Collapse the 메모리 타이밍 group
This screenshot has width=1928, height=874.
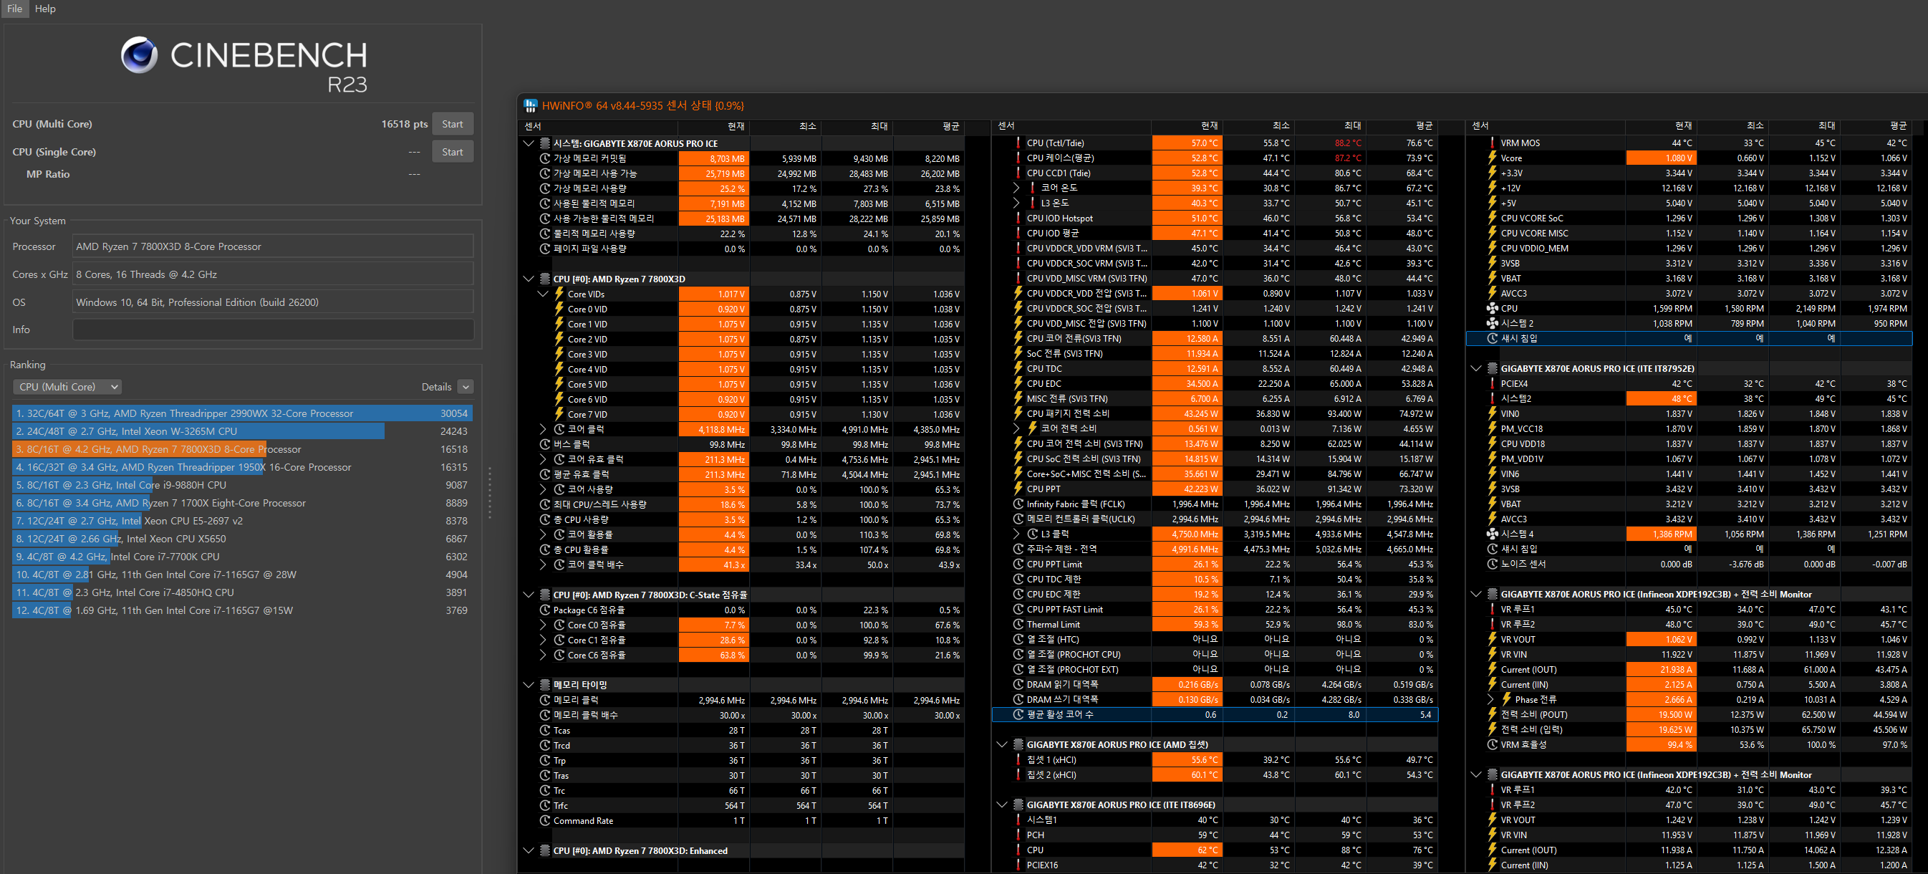pos(529,685)
